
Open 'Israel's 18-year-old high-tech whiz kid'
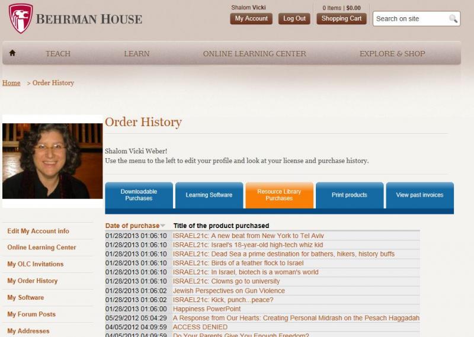point(248,245)
